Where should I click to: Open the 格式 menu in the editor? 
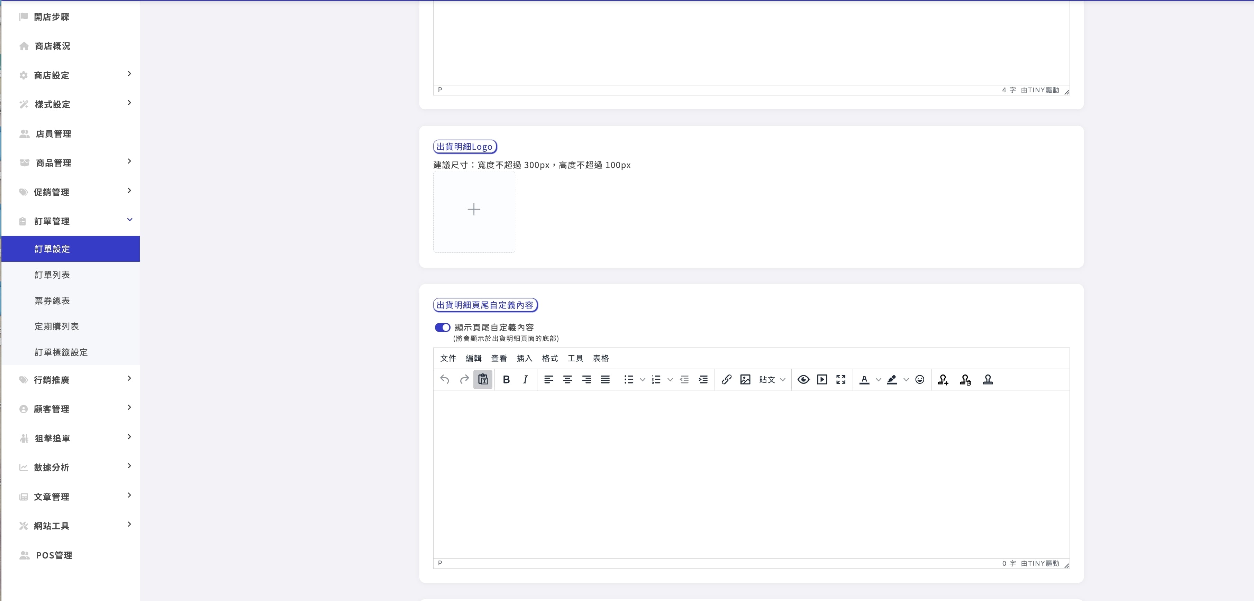pos(549,358)
